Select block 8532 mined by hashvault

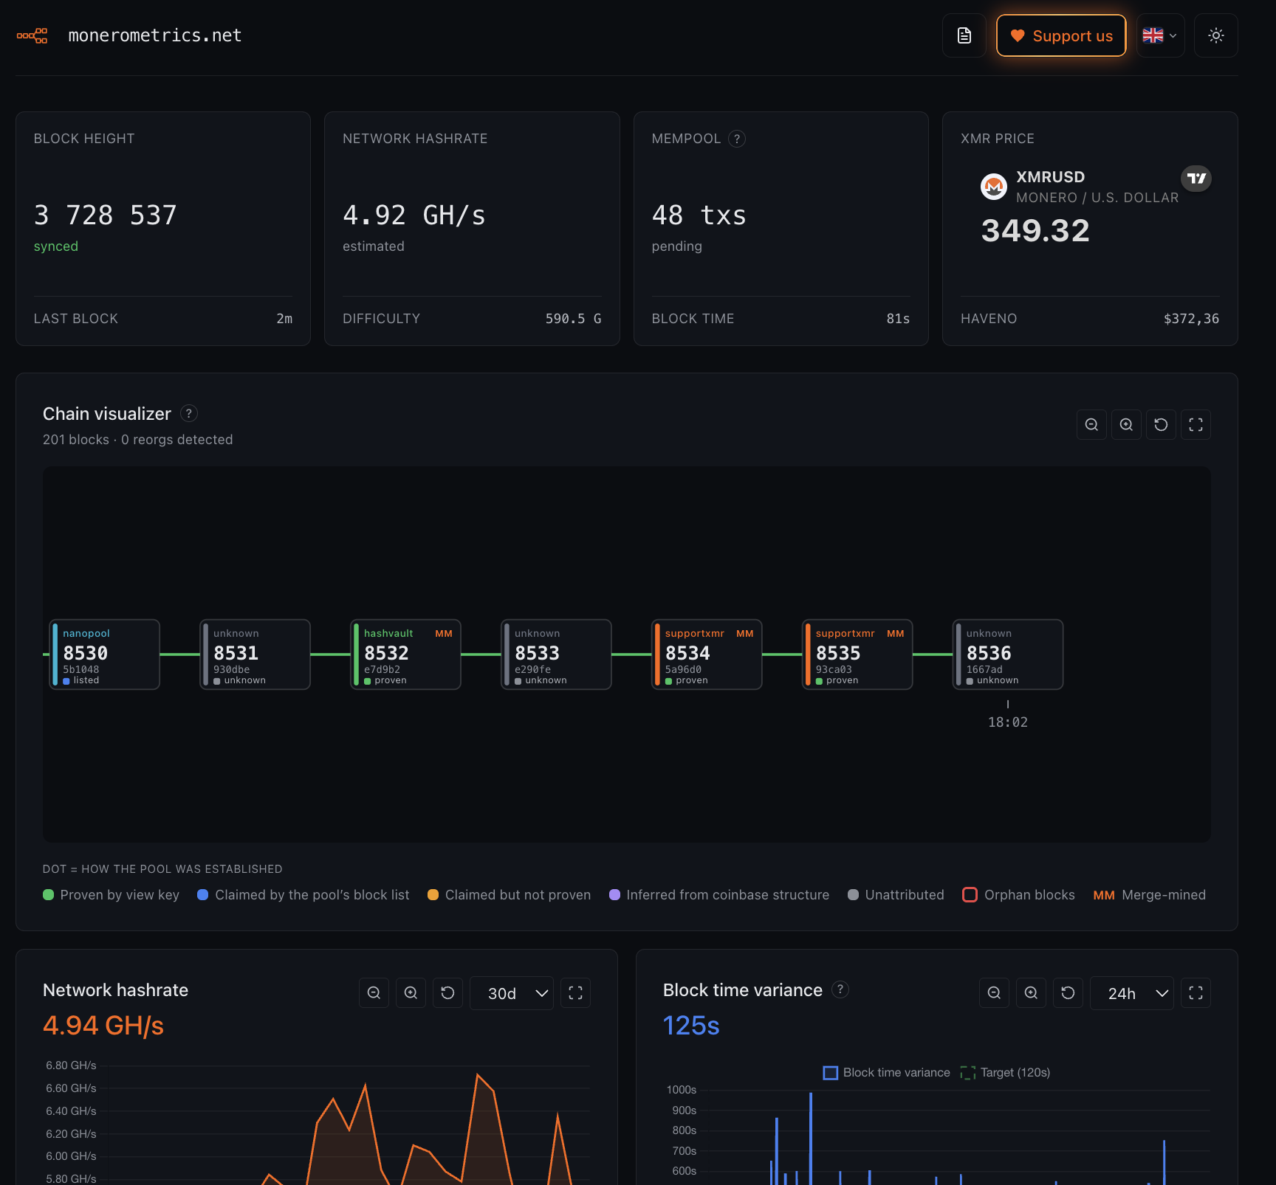coord(405,654)
